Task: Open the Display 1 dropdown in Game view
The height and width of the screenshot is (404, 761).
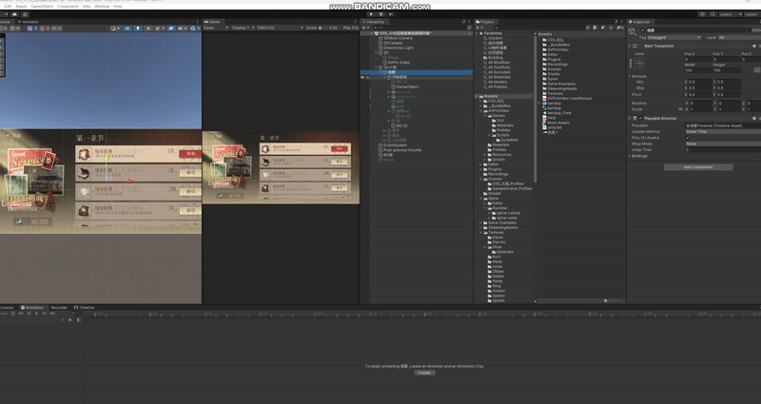Action: coord(242,28)
